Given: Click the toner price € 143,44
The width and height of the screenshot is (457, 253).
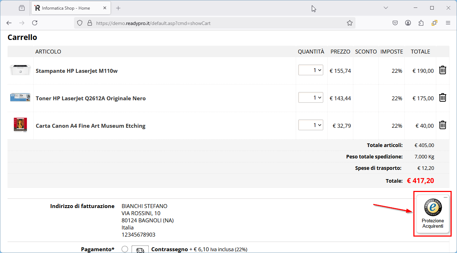Looking at the screenshot, I should (340, 98).
